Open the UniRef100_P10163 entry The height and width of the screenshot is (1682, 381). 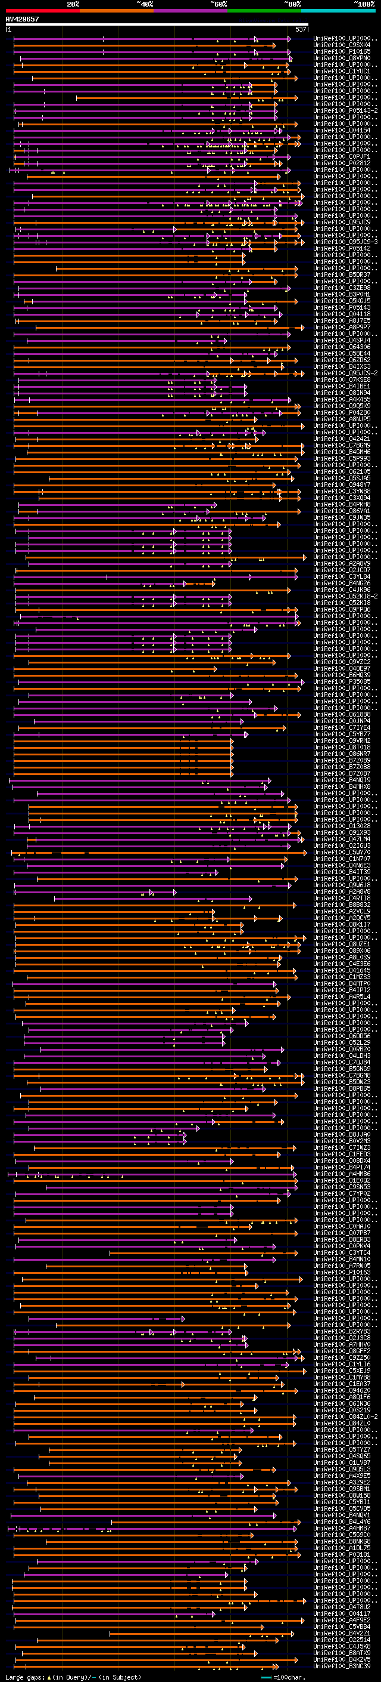pos(342,1272)
